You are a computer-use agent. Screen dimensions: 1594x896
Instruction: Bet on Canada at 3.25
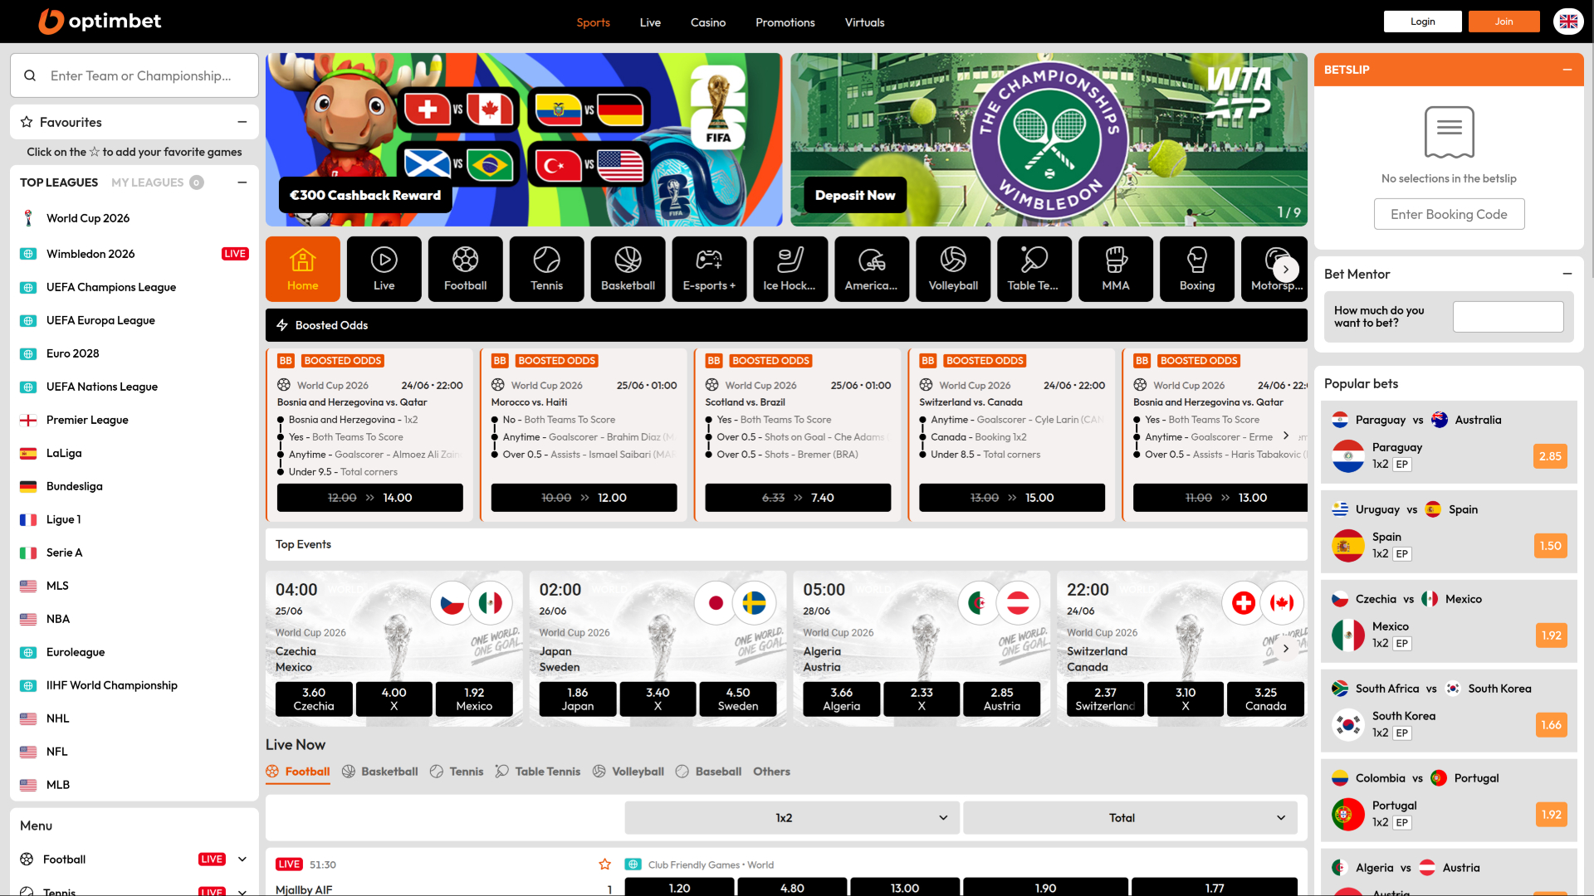(1265, 699)
